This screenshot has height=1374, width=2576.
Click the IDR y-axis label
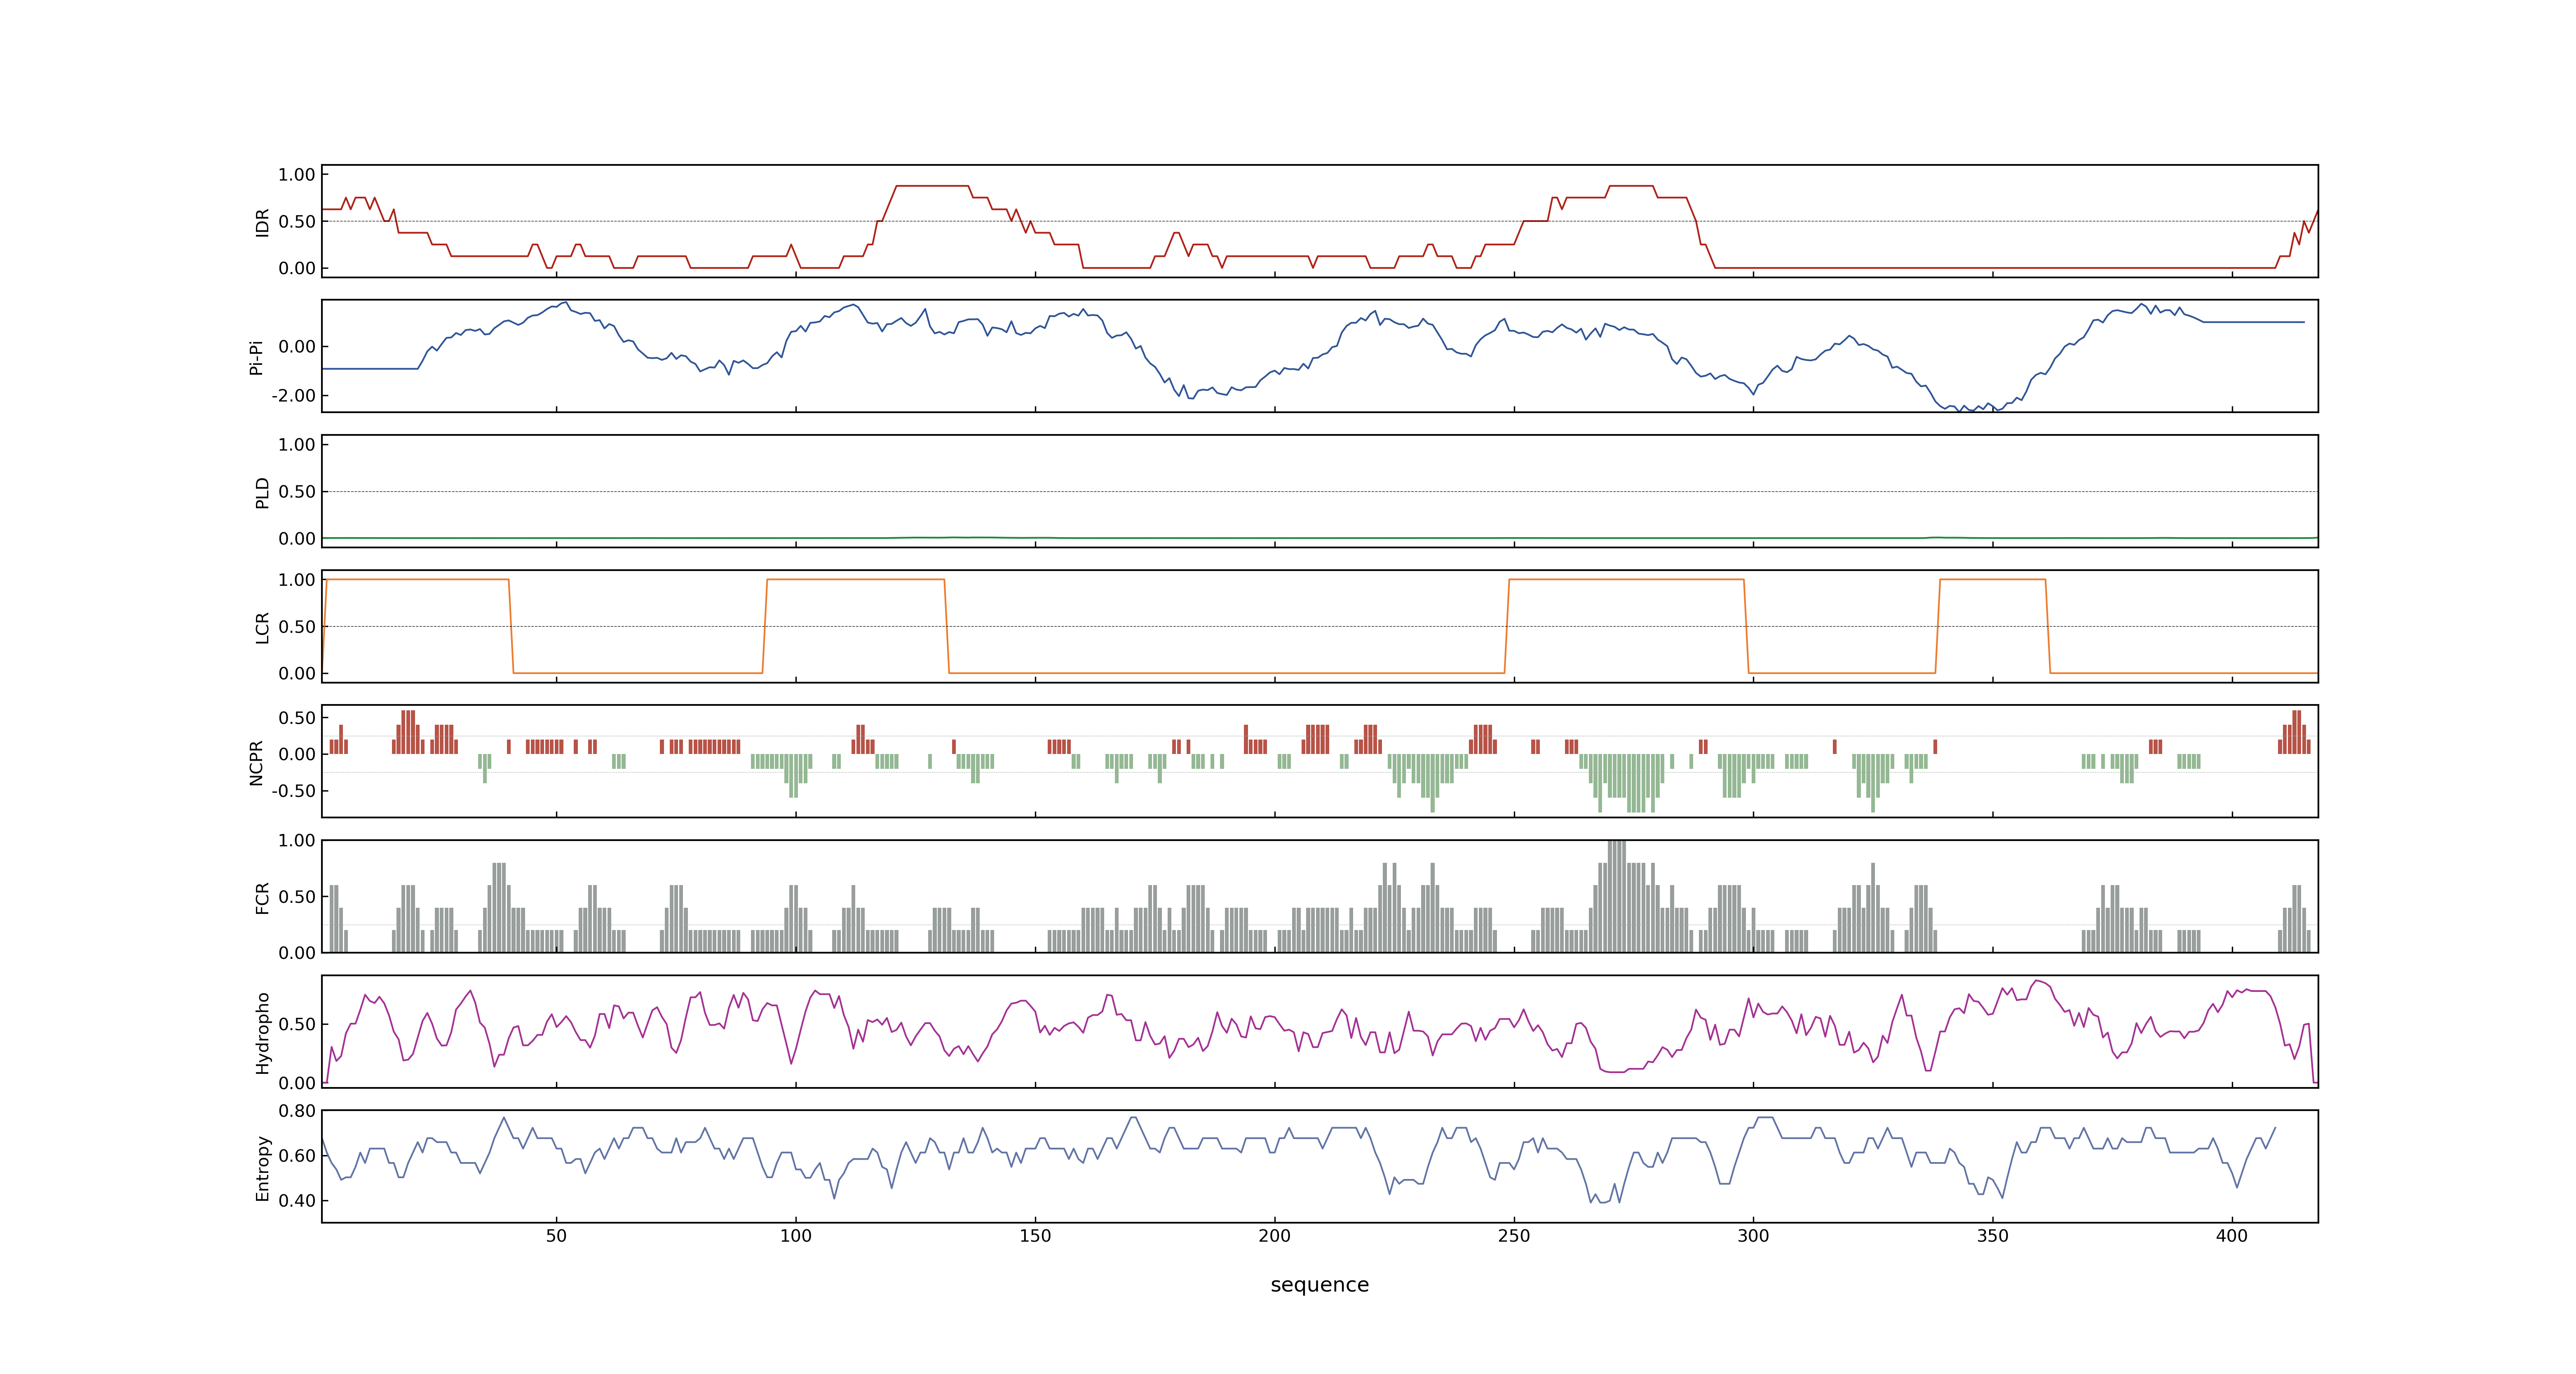point(263,222)
